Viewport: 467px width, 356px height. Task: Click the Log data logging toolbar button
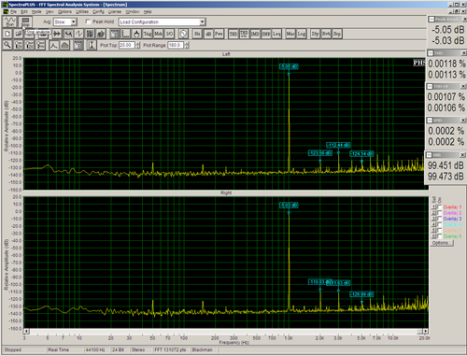pos(302,34)
